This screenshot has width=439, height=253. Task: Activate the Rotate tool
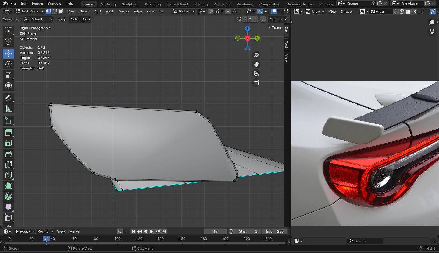coord(9,64)
